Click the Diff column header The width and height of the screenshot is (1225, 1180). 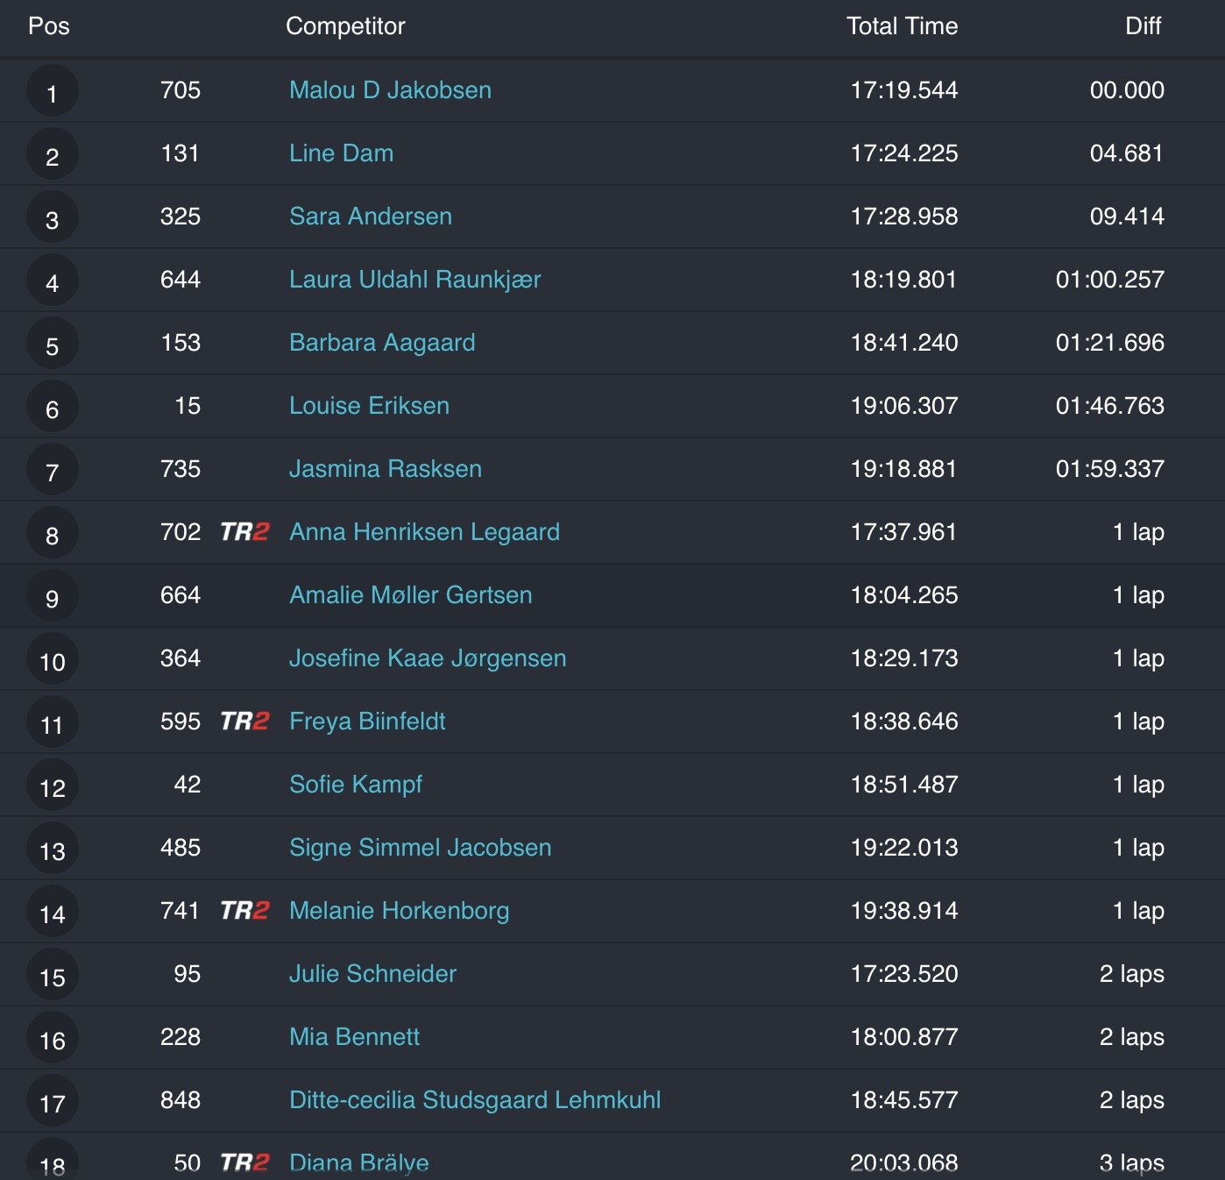pos(1143,26)
